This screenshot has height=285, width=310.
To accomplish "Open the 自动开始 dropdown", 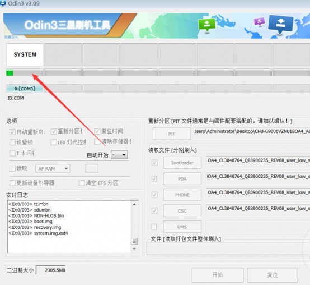I will [x=119, y=155].
